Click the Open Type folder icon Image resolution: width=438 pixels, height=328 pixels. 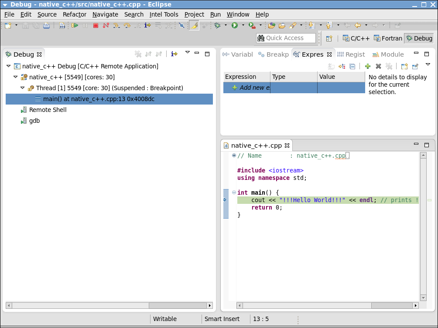[x=271, y=25]
